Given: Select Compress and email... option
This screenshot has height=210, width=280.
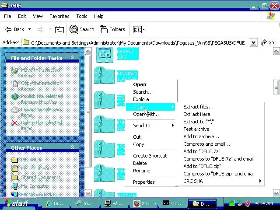Looking at the screenshot, I should coord(206,144).
